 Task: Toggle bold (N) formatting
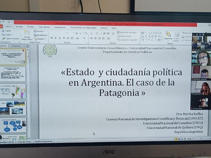[x=52, y=38]
